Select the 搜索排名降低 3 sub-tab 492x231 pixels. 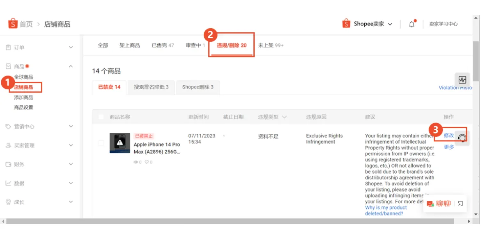point(151,87)
